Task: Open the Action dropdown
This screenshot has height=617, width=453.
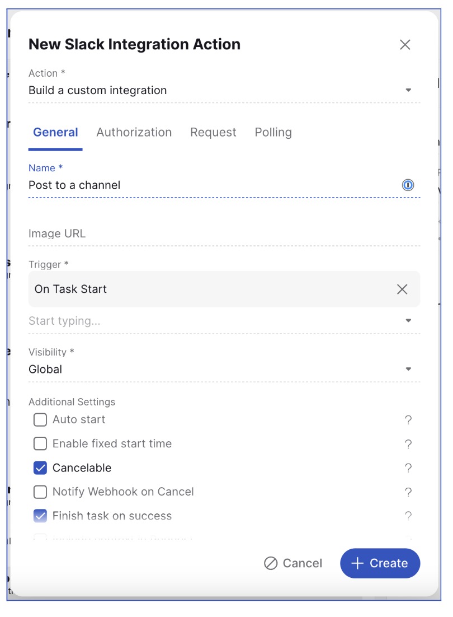Action: pyautogui.click(x=224, y=90)
